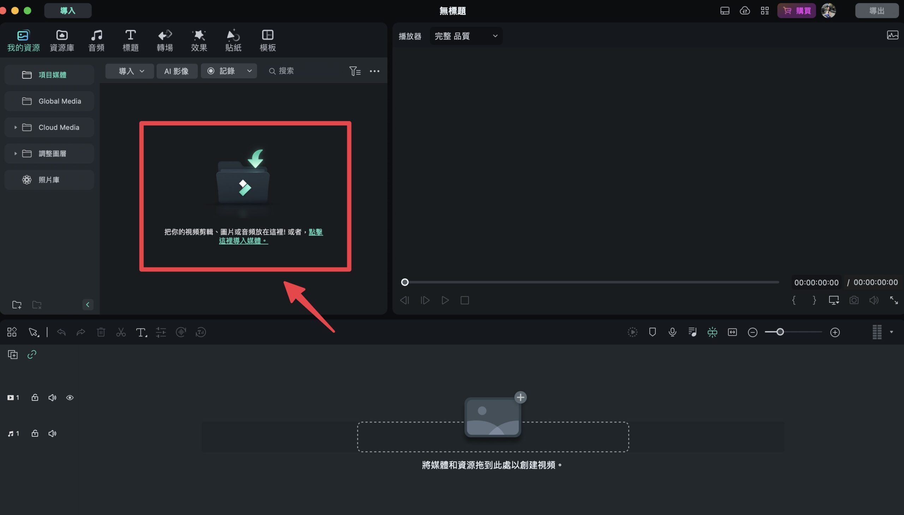Collapse the media sidebar with arrow button
This screenshot has width=904, height=515.
tap(88, 304)
